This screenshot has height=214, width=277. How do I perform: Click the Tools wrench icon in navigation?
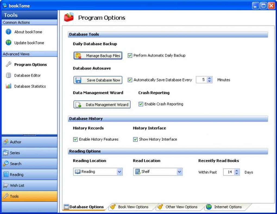point(6,196)
